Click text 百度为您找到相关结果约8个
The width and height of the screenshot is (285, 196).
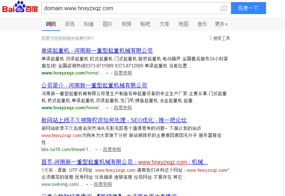[x=68, y=38]
